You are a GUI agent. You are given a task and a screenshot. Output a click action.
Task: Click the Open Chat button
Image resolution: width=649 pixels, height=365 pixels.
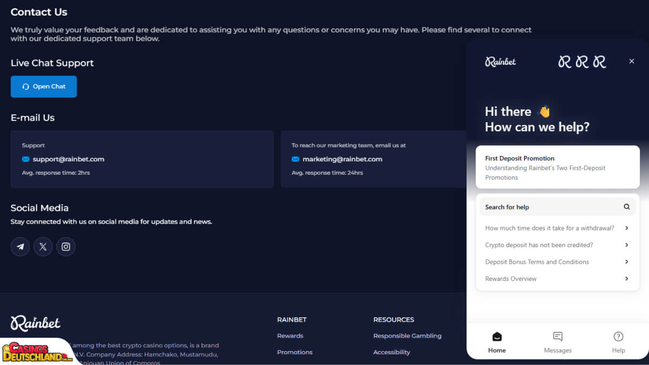click(x=43, y=87)
